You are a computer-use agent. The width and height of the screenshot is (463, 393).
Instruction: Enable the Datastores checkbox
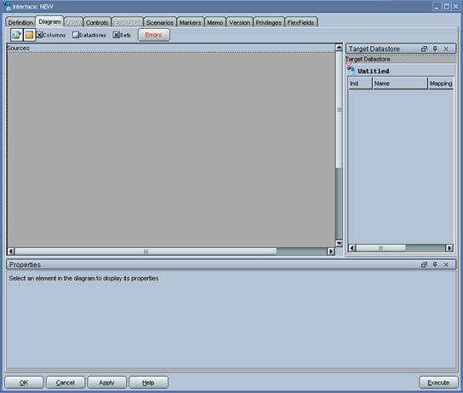(76, 35)
